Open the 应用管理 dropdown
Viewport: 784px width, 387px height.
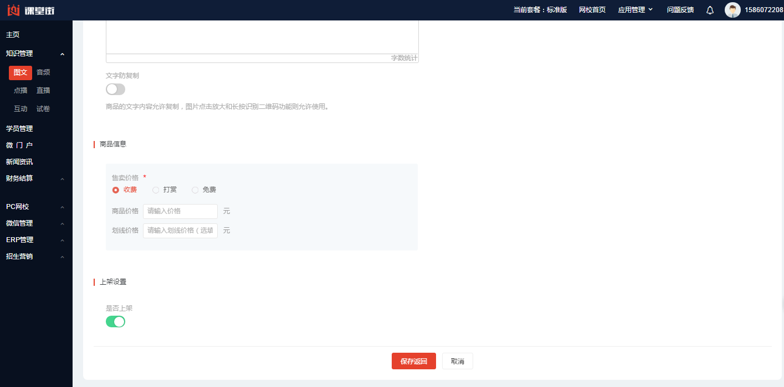(x=636, y=10)
